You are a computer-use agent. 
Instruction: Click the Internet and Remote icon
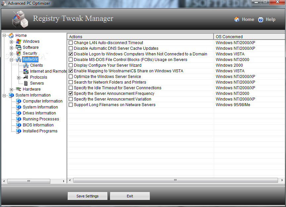click(x=26, y=71)
